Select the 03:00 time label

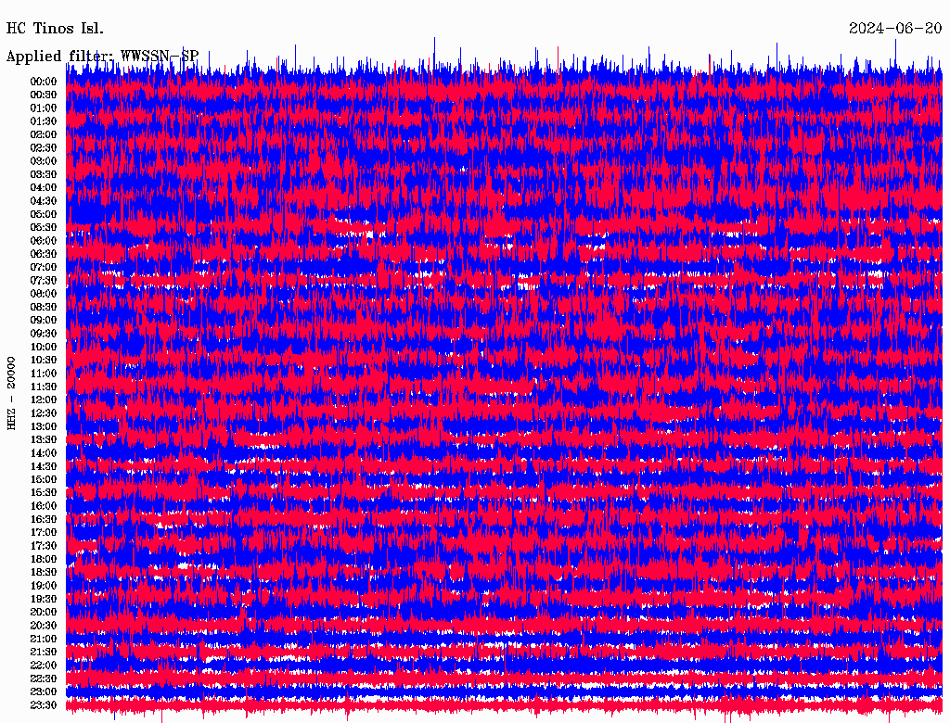pyautogui.click(x=44, y=161)
